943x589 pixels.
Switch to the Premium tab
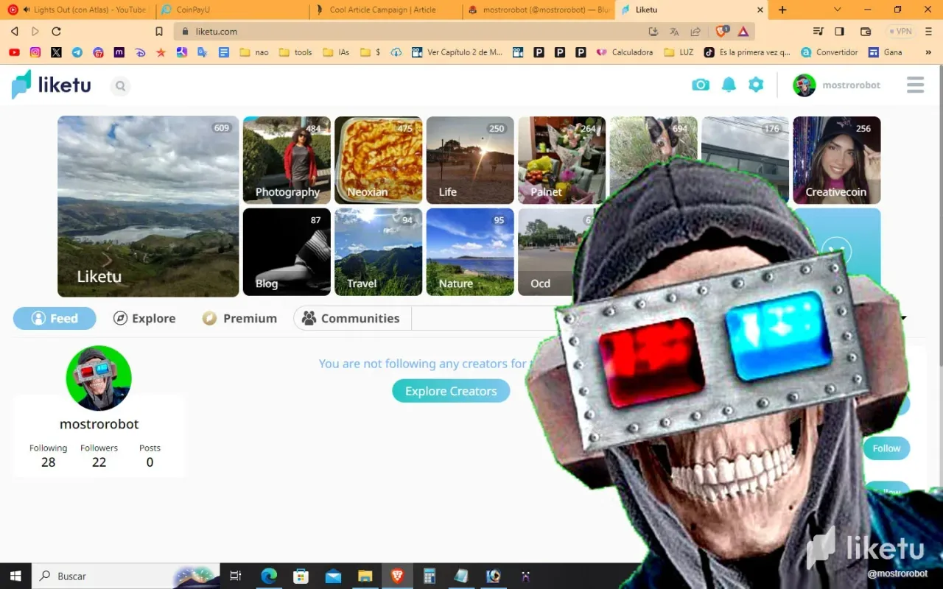coord(240,318)
